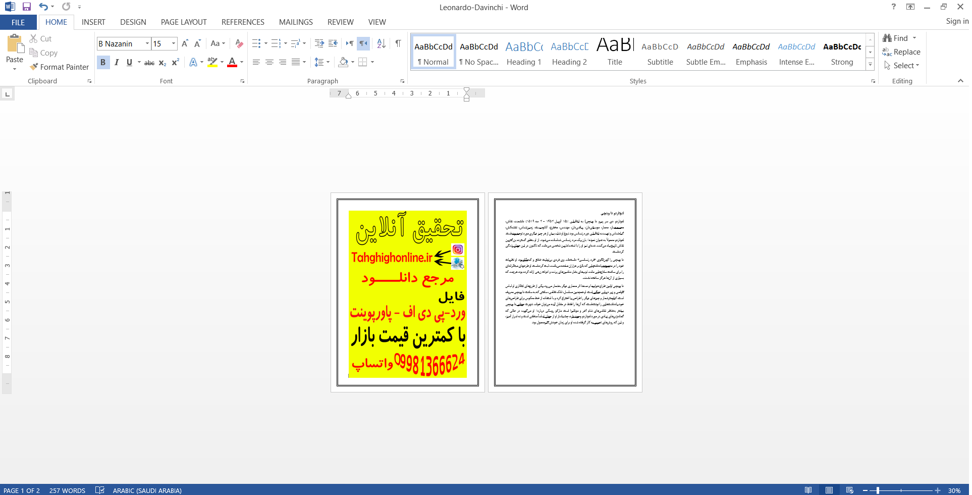Open the Paste options arrow
This screenshot has height=495, width=972.
pos(15,69)
